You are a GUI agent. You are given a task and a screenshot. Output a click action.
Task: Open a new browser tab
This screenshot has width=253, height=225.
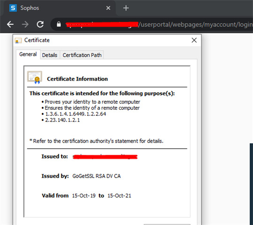point(126,8)
